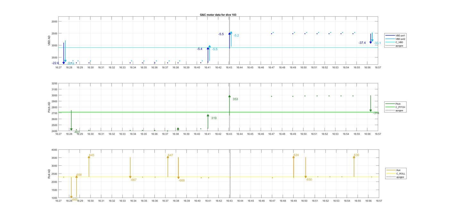The width and height of the screenshot is (449, 222).
Task: Click the '658' roll data label
Action: point(79,175)
